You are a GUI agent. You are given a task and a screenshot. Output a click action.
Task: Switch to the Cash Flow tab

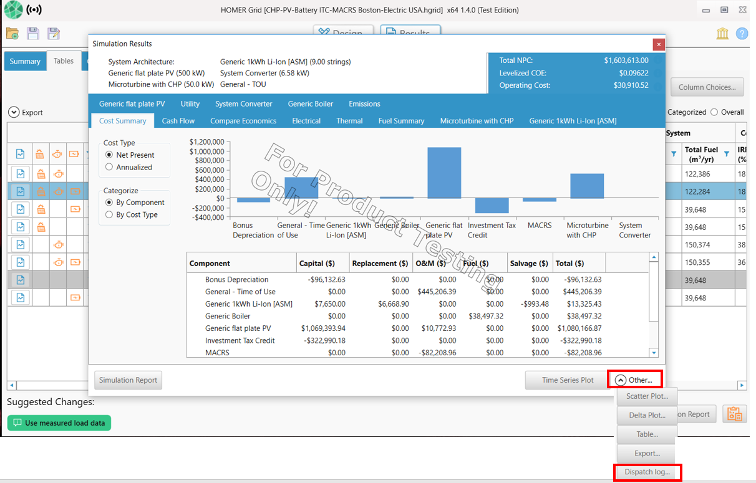click(x=178, y=121)
